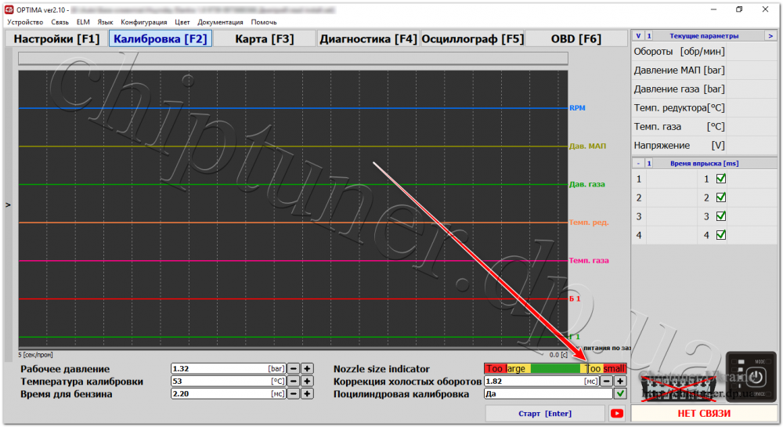Click the НЕТ СВЯЗИ connection status
This screenshot has width=783, height=427.
pos(704,413)
